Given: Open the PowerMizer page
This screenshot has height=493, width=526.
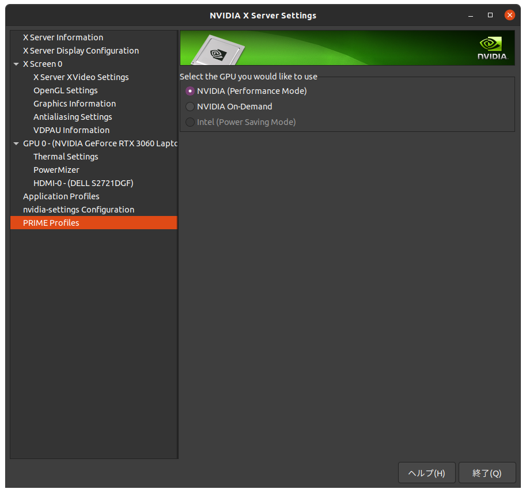Looking at the screenshot, I should pos(56,170).
